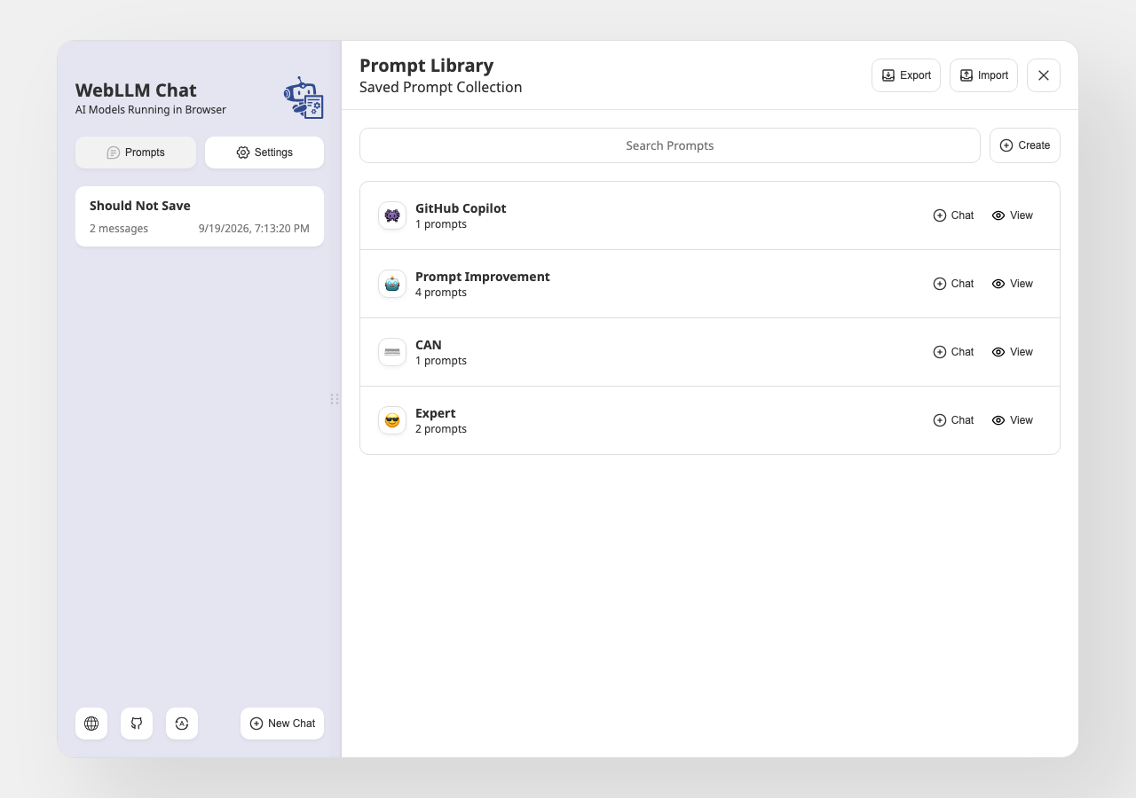This screenshot has width=1136, height=798.
Task: Start a chat with GitHub Copilot
Action: pyautogui.click(x=953, y=215)
